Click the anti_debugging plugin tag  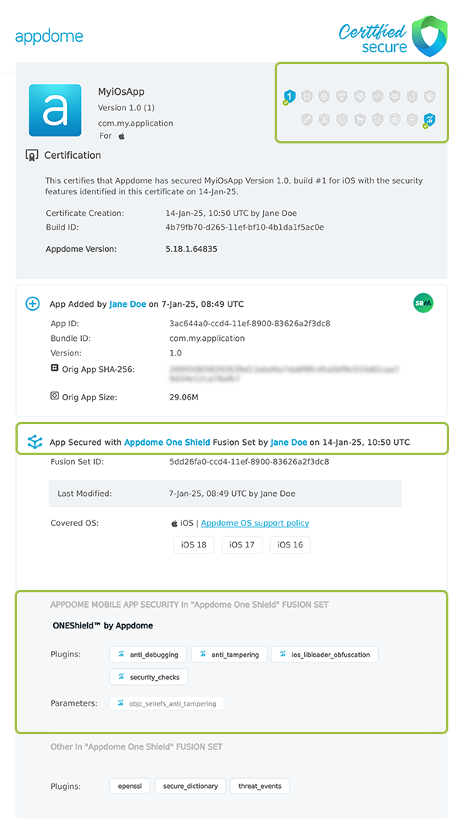point(148,655)
